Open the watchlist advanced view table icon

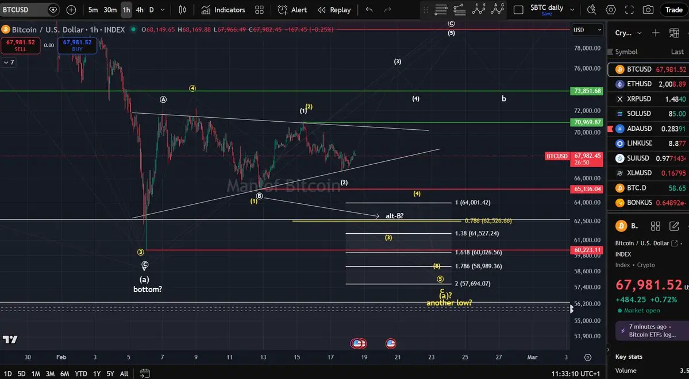coord(674,33)
